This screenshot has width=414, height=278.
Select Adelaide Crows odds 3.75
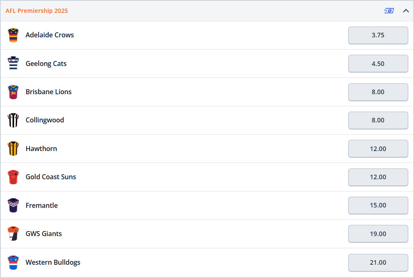pos(378,35)
